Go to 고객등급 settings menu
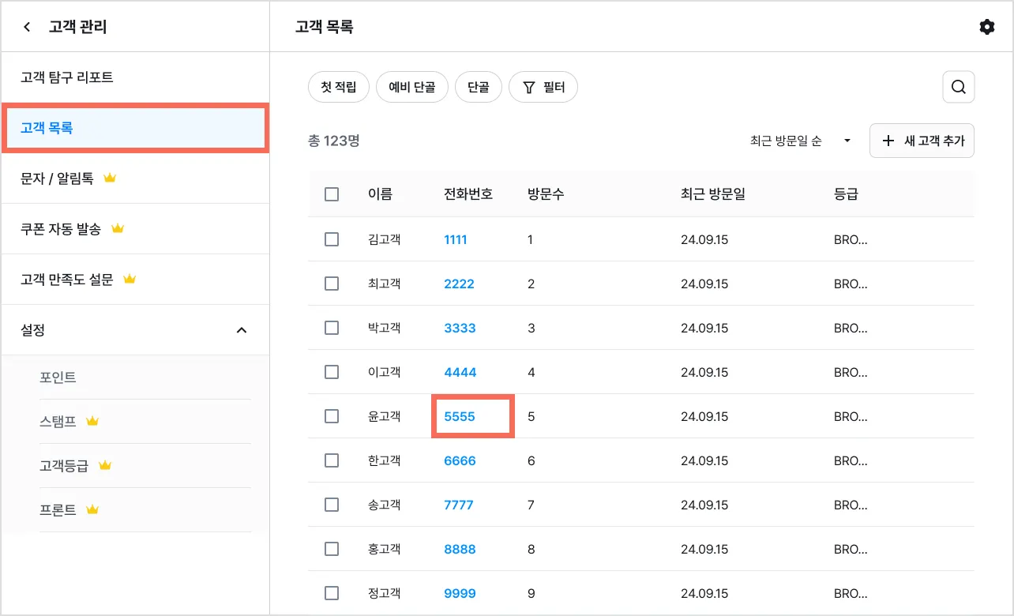1014x616 pixels. pos(64,466)
